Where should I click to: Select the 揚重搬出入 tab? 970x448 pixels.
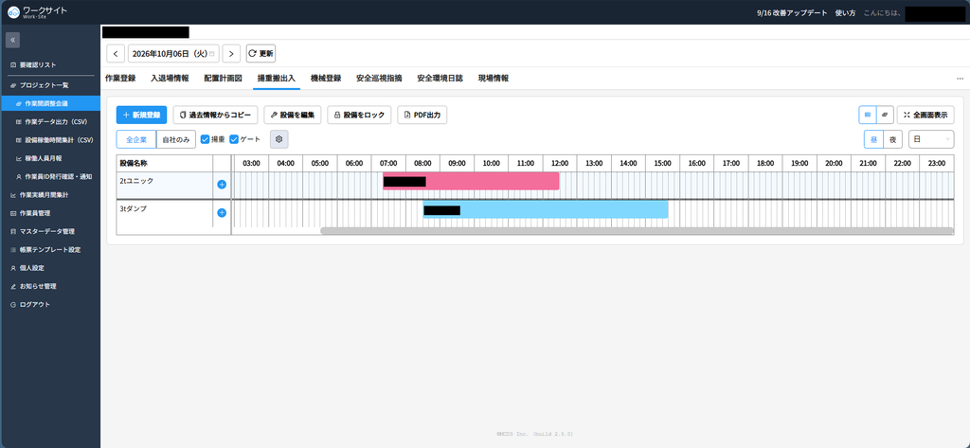(x=277, y=79)
